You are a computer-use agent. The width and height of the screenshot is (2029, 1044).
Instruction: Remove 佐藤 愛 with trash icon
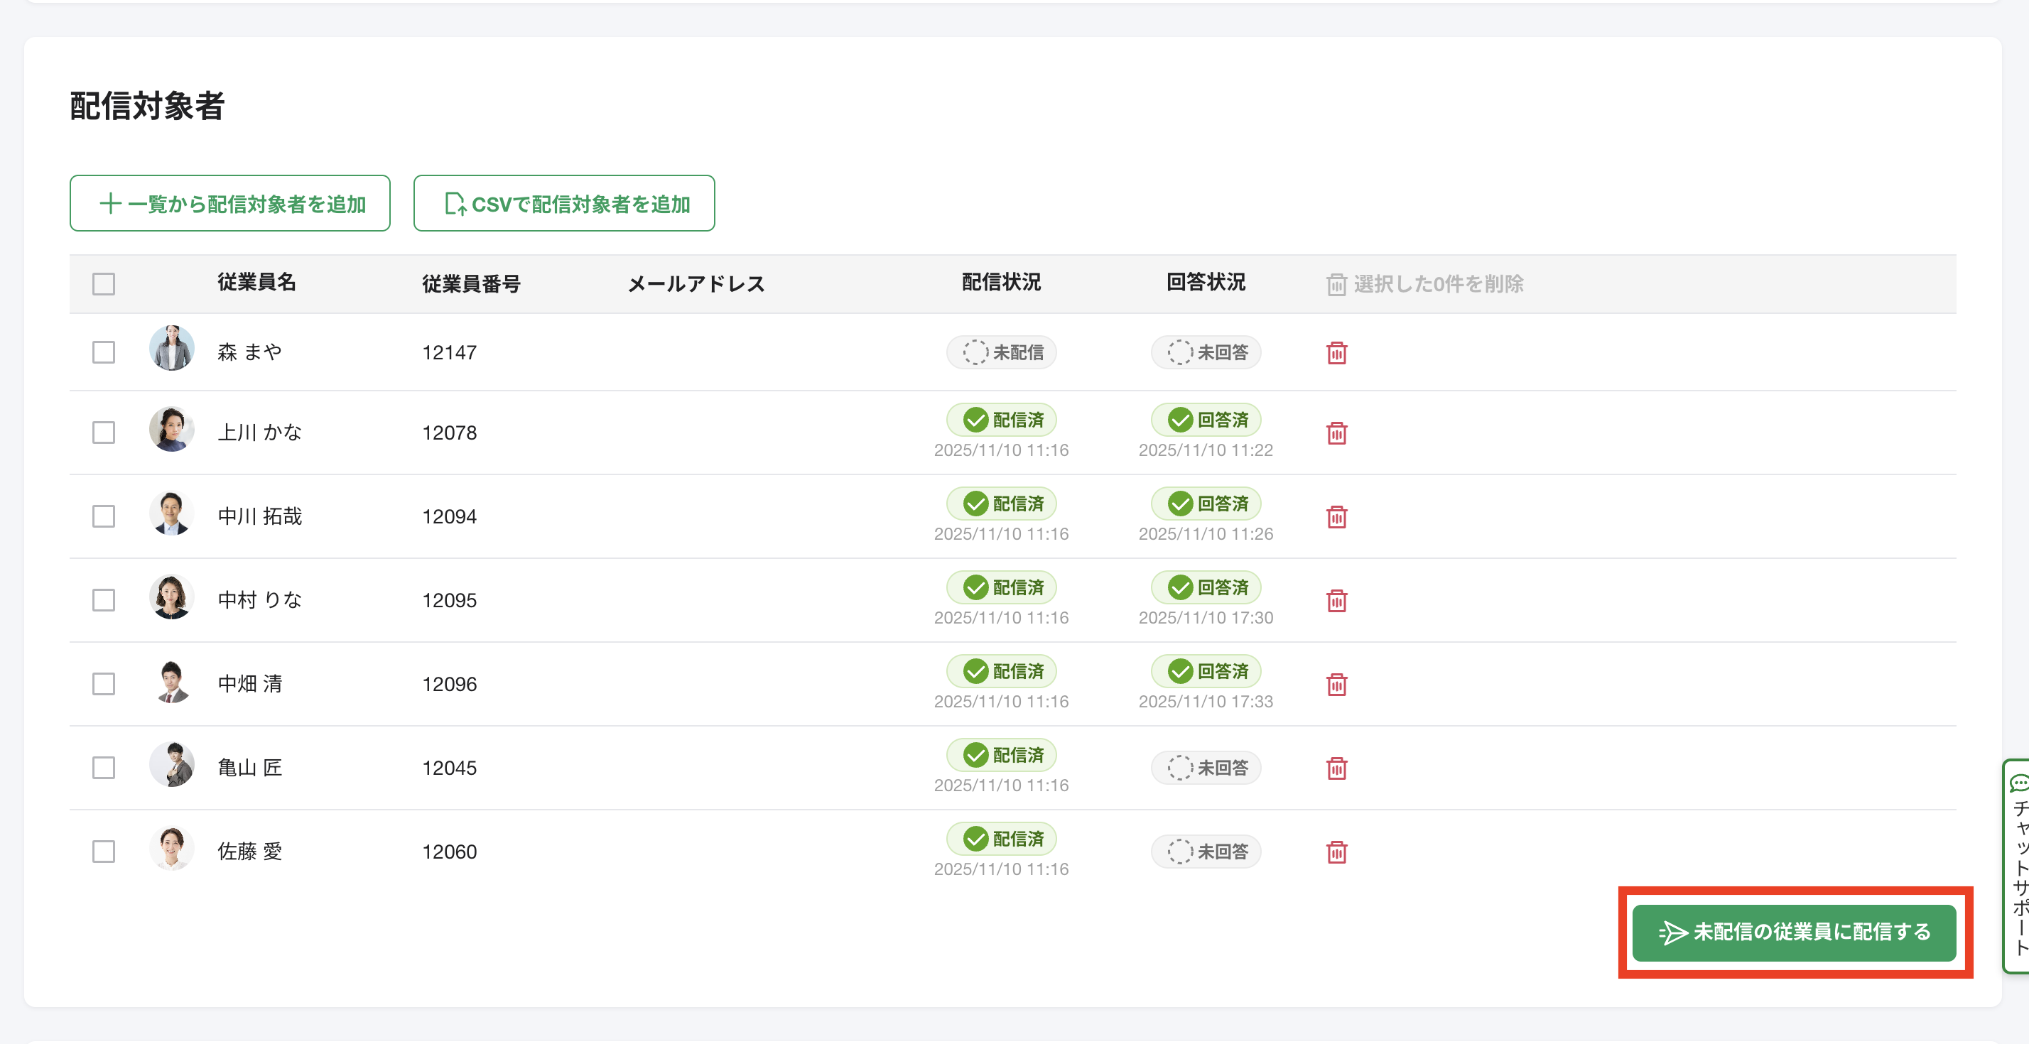point(1336,852)
